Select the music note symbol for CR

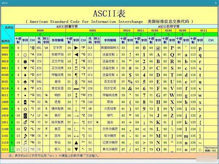(x=25, y=135)
